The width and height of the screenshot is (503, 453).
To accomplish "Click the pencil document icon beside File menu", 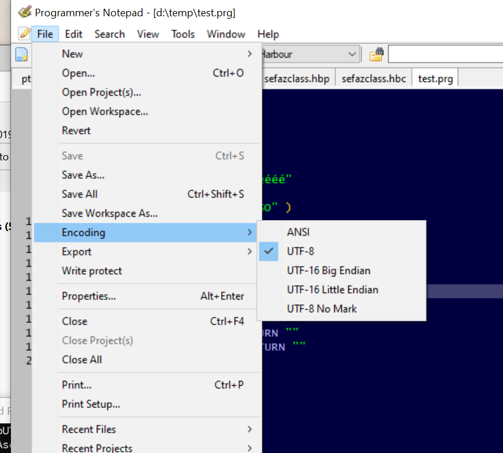I will coord(25,33).
